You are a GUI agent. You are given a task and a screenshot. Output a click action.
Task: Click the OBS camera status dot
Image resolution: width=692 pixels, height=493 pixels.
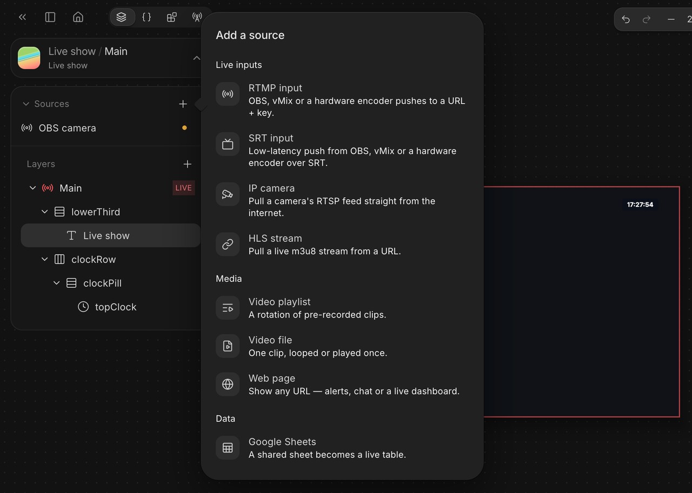(x=184, y=128)
